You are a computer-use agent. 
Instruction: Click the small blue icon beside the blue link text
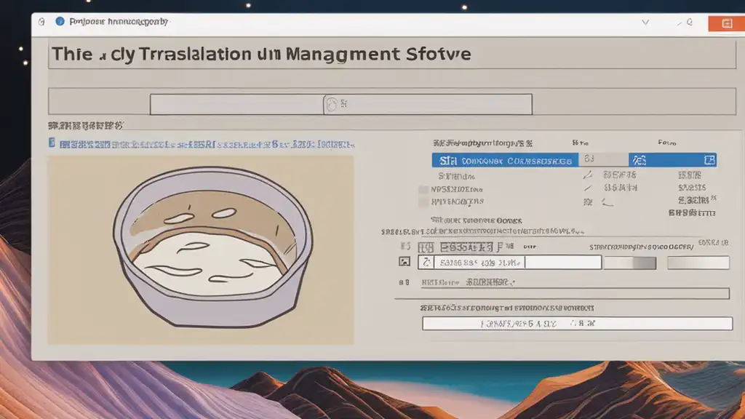pos(51,143)
